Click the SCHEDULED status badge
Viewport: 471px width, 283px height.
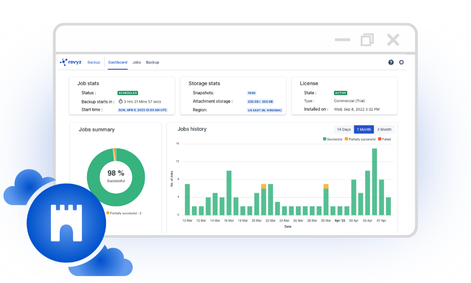click(128, 93)
